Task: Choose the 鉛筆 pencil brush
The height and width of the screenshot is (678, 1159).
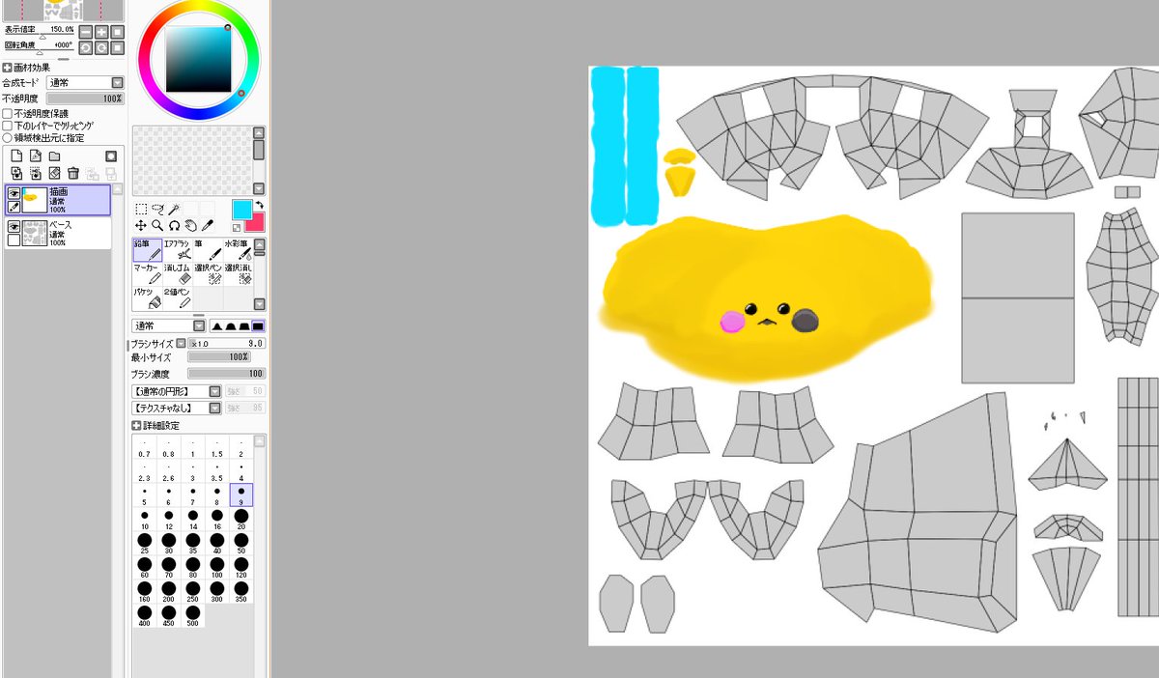Action: pyautogui.click(x=147, y=250)
